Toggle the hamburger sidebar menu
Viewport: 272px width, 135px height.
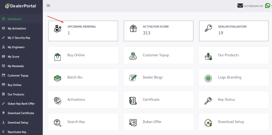(48, 6)
